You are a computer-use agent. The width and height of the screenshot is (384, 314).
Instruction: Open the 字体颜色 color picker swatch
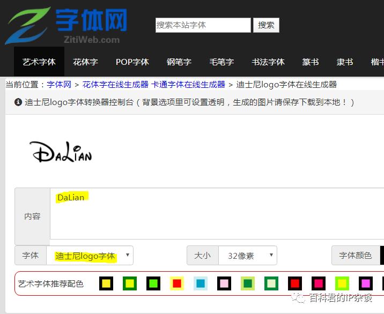(x=382, y=255)
